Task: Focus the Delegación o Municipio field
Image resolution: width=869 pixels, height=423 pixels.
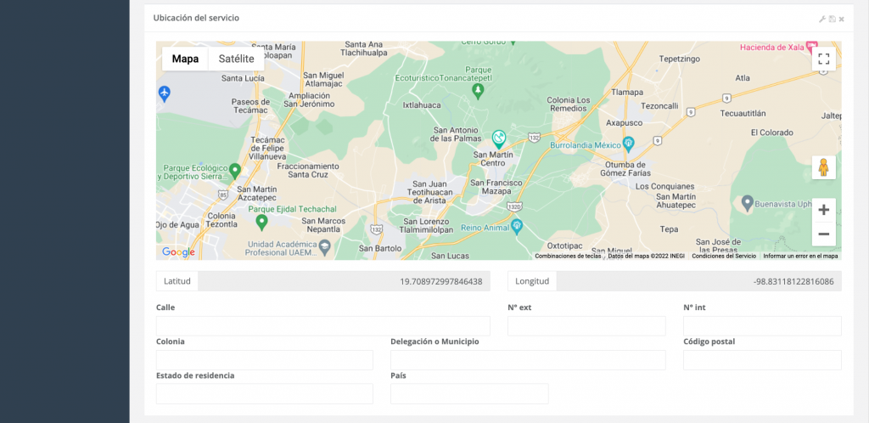Action: 528,360
